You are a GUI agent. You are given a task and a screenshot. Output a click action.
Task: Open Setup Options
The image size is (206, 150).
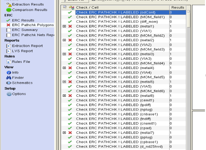tap(19, 94)
